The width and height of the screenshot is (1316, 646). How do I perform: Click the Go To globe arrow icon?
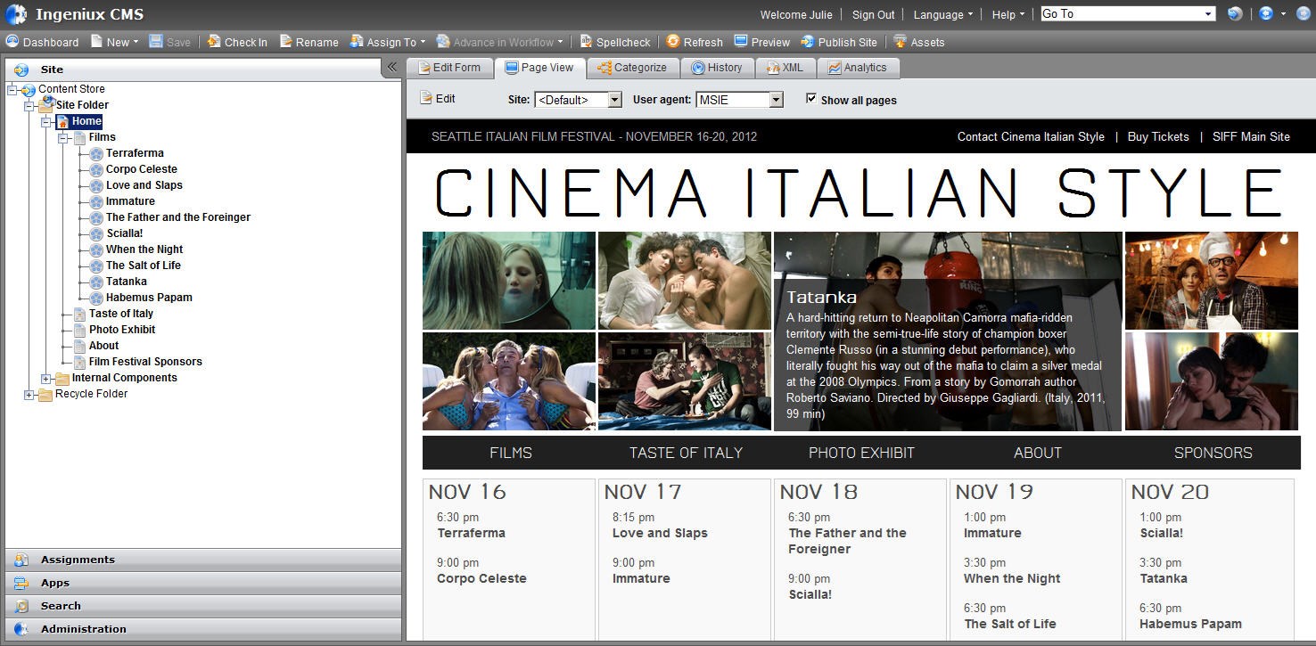[1235, 14]
